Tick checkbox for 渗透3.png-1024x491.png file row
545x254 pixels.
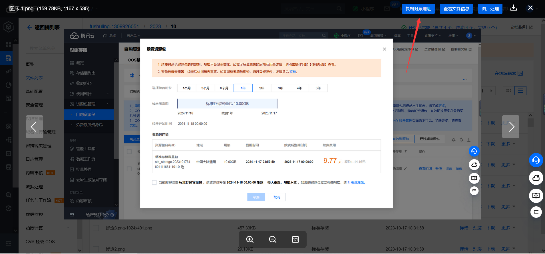pos(96,228)
